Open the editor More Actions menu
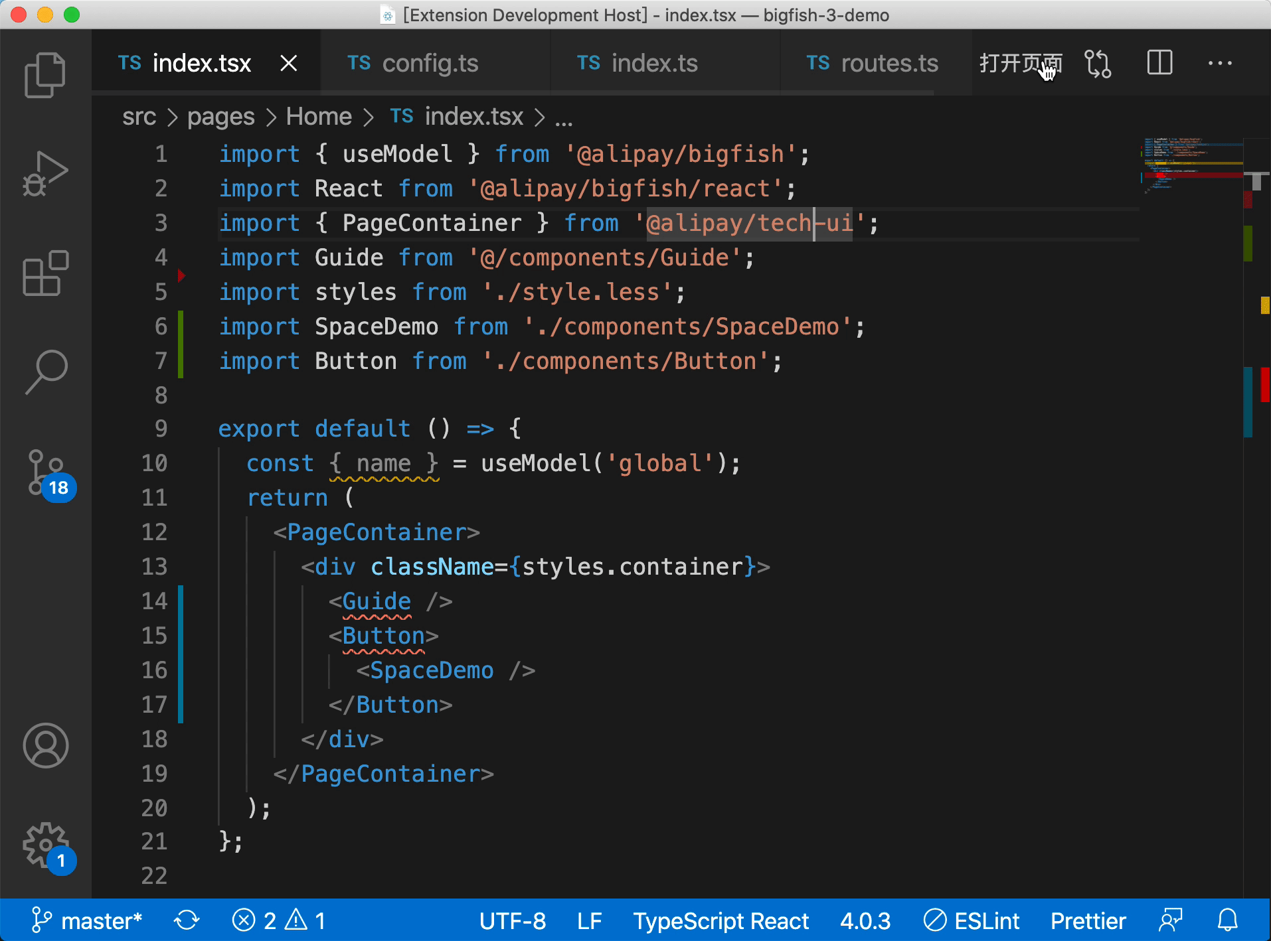 pyautogui.click(x=1220, y=63)
